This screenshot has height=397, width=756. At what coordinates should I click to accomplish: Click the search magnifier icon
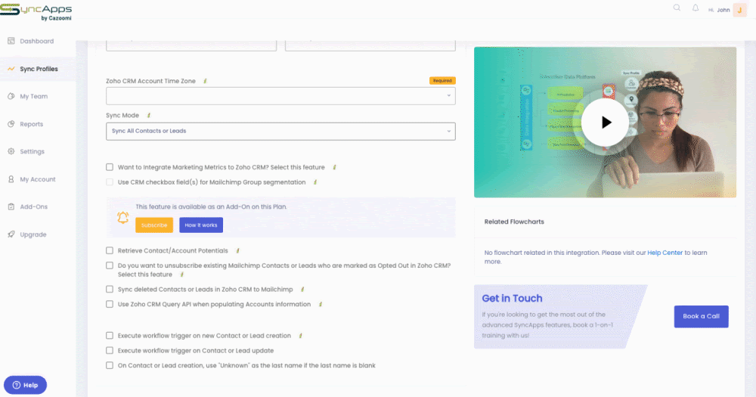pos(677,8)
